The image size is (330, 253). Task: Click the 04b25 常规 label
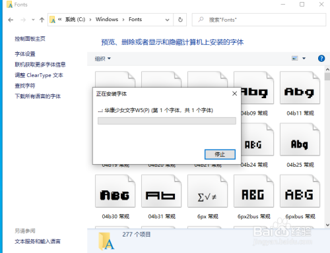pyautogui.click(x=300, y=165)
